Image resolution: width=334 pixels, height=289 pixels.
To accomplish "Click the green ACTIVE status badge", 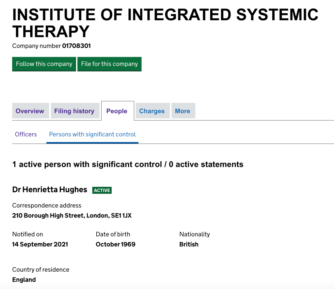I will 102,190.
